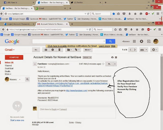Expand the More labels list

8,74
